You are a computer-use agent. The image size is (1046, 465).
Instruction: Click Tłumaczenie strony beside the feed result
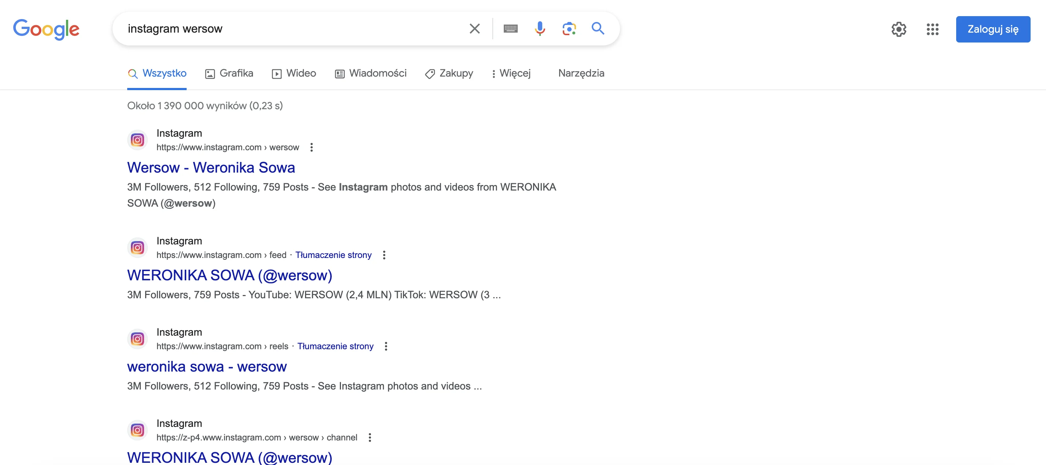tap(333, 255)
